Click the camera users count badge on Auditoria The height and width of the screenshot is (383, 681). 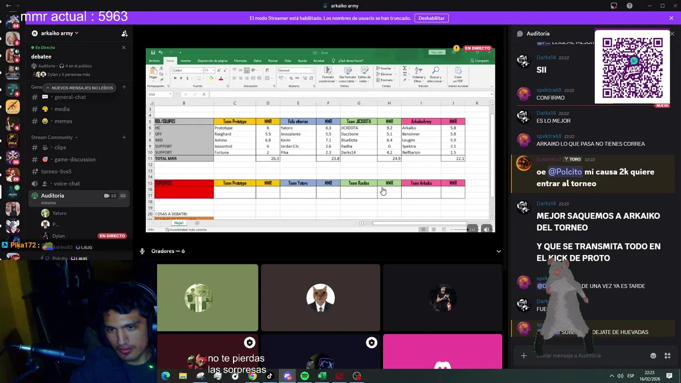click(x=110, y=196)
